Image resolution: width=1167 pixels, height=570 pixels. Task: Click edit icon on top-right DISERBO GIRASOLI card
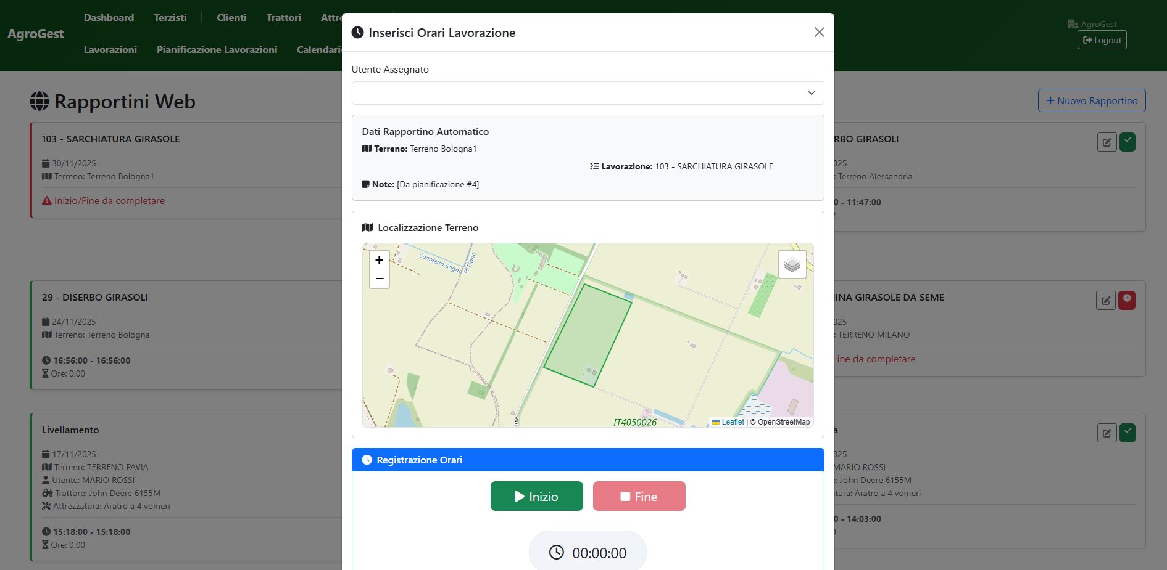click(x=1107, y=142)
